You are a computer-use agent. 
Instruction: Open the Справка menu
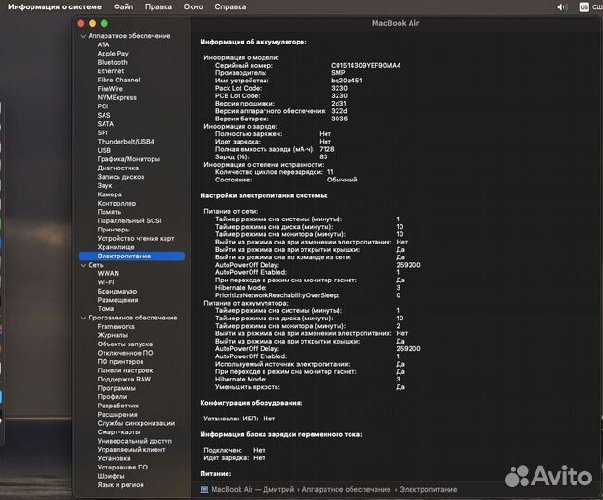pos(230,6)
